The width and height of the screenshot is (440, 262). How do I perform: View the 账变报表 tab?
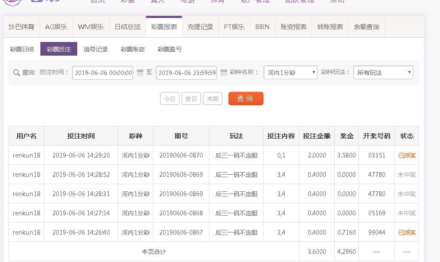click(x=294, y=27)
